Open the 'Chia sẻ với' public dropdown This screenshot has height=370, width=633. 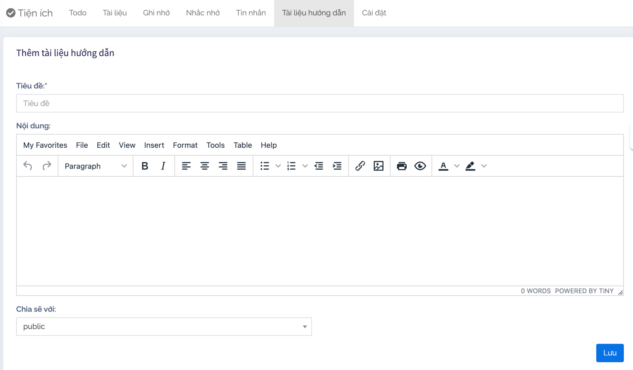[x=164, y=327]
